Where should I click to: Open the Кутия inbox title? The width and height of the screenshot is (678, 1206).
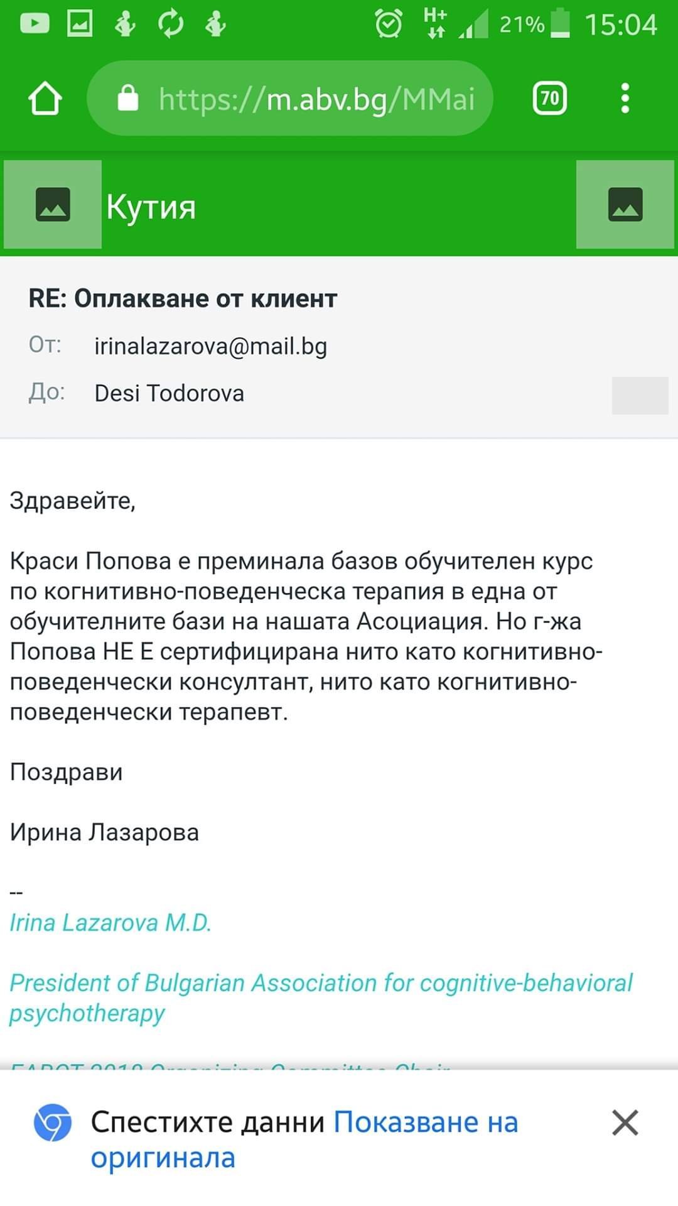coord(151,207)
